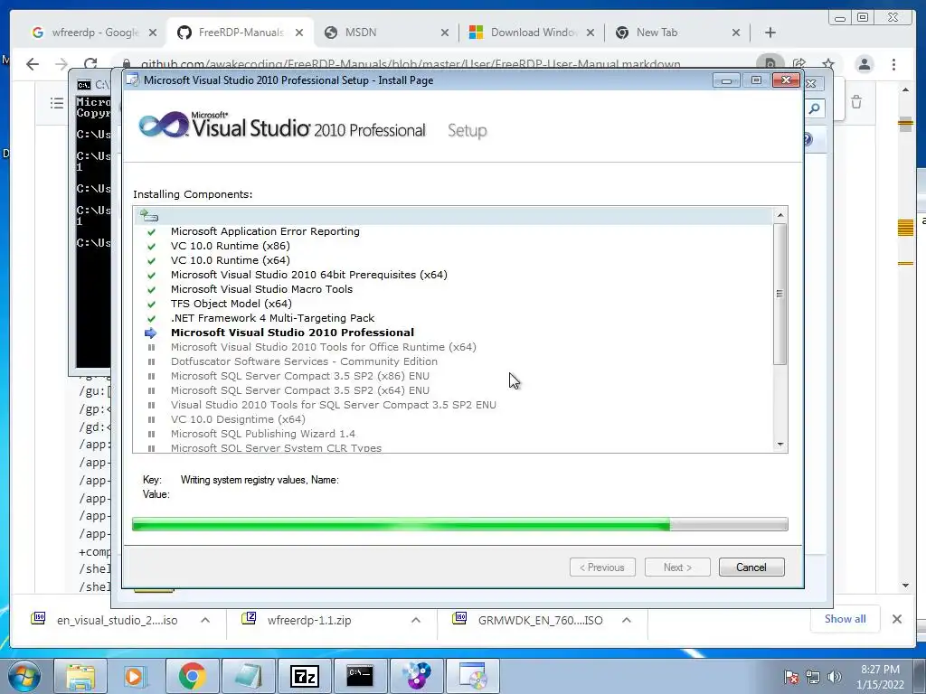This screenshot has height=694, width=926.
Task: Open the Chrome share icon
Action: pyautogui.click(x=799, y=64)
